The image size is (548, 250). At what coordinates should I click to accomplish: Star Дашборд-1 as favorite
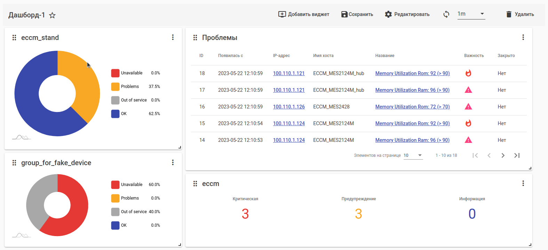point(52,15)
